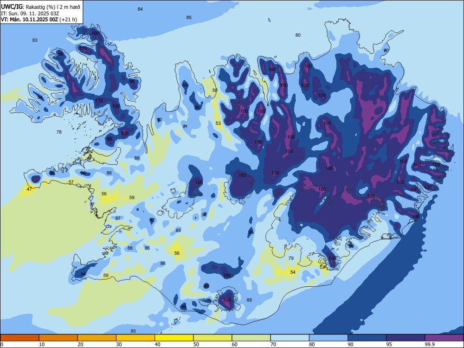Screen dimensions: 464x348
Task: Click the orange 10–20 legend swatch
Action: 58,338
